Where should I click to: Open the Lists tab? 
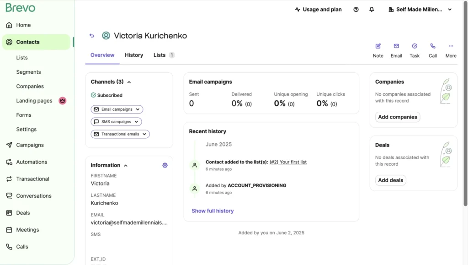[160, 55]
